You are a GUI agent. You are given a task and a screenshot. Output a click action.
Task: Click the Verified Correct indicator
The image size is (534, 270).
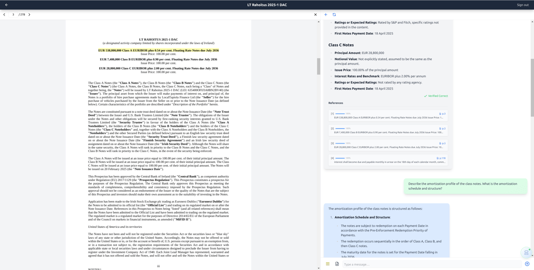tap(436, 96)
